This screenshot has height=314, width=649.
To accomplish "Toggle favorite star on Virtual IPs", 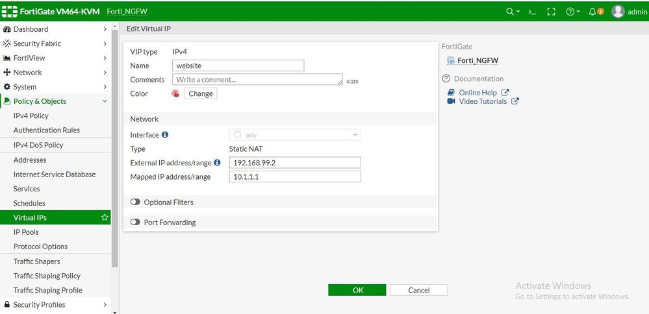I will point(105,217).
